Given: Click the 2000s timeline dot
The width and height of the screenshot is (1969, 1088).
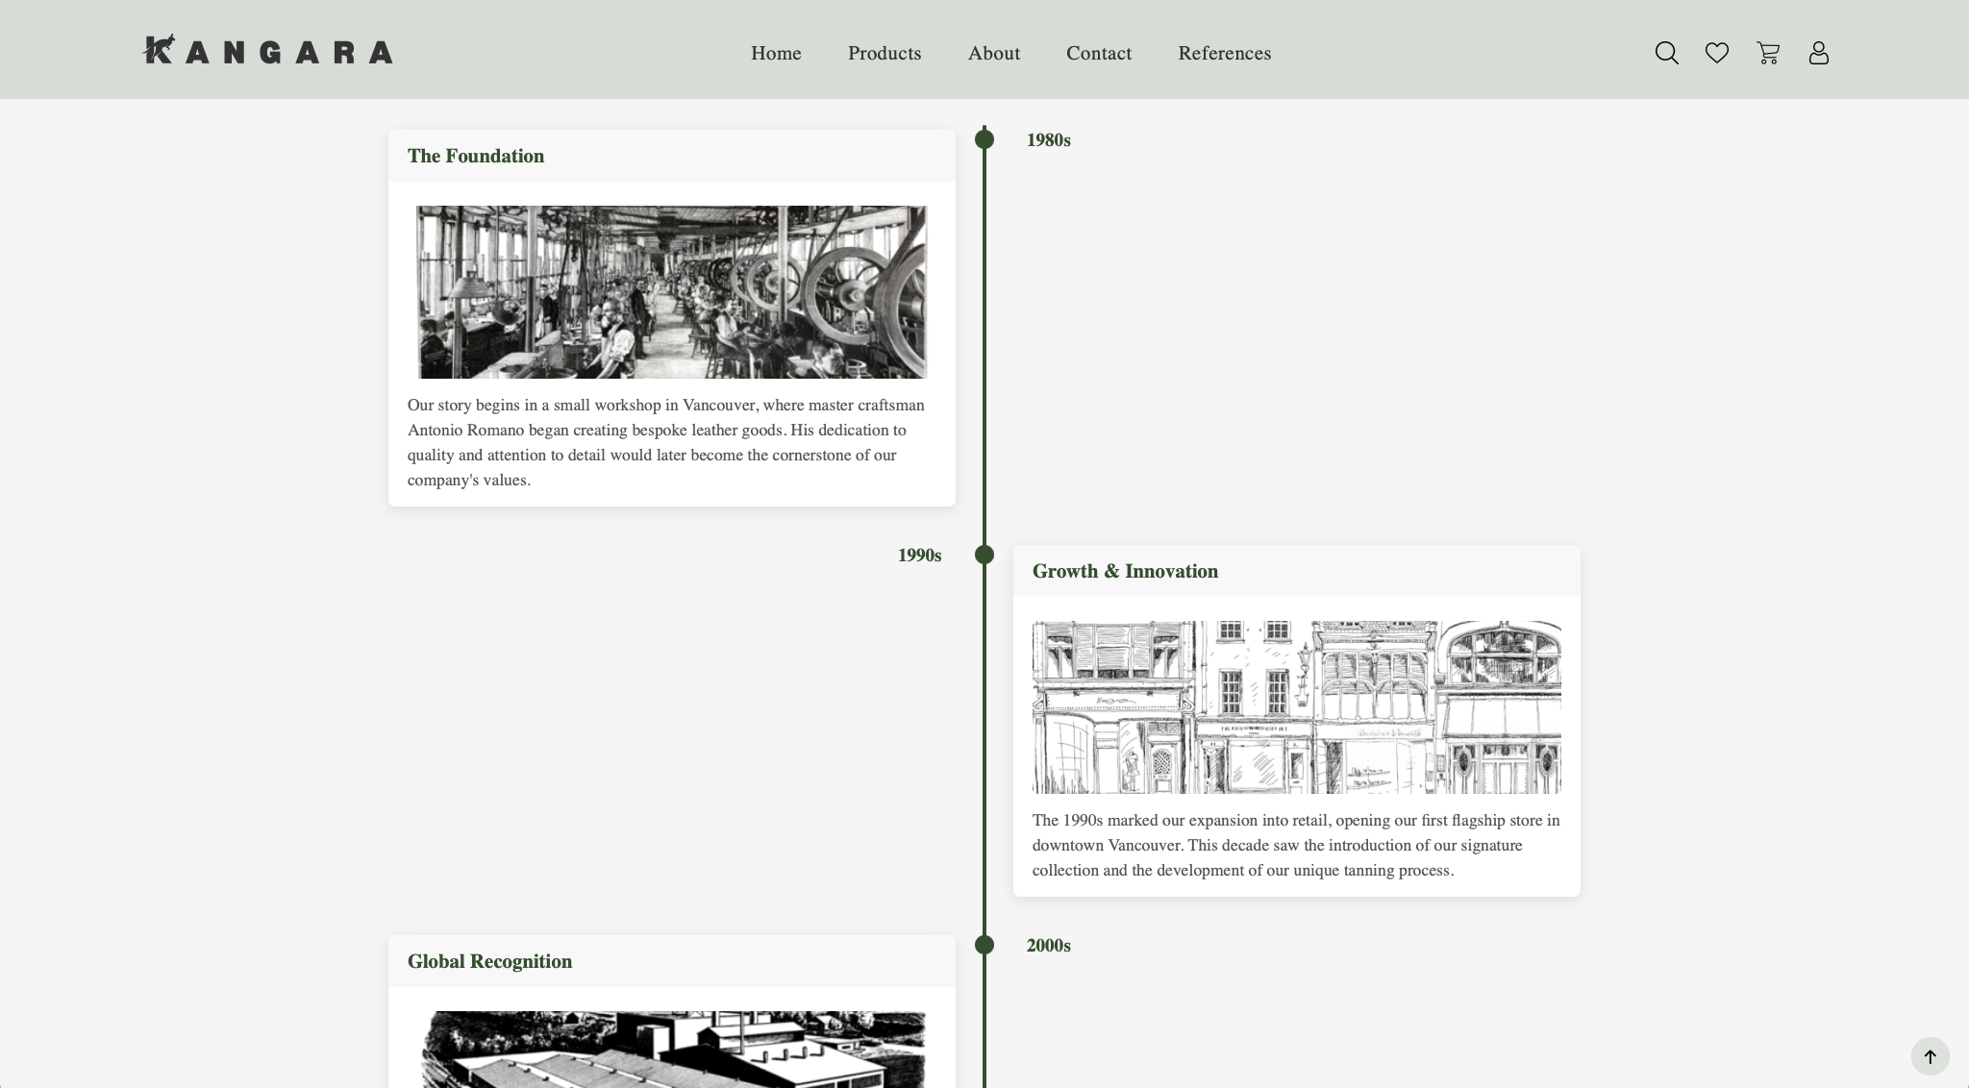Looking at the screenshot, I should (984, 945).
